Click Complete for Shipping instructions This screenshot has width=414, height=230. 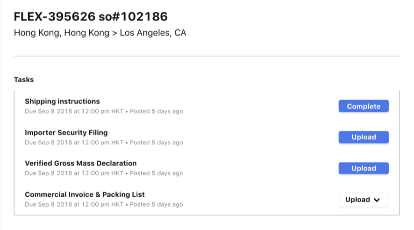(x=364, y=107)
